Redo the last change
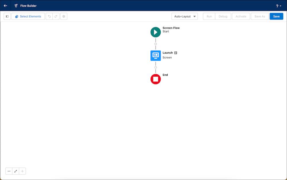 (x=55, y=16)
